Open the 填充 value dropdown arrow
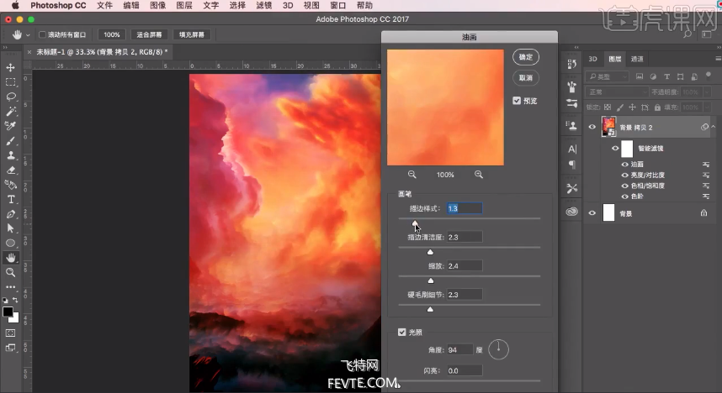The height and width of the screenshot is (393, 722). click(x=706, y=107)
